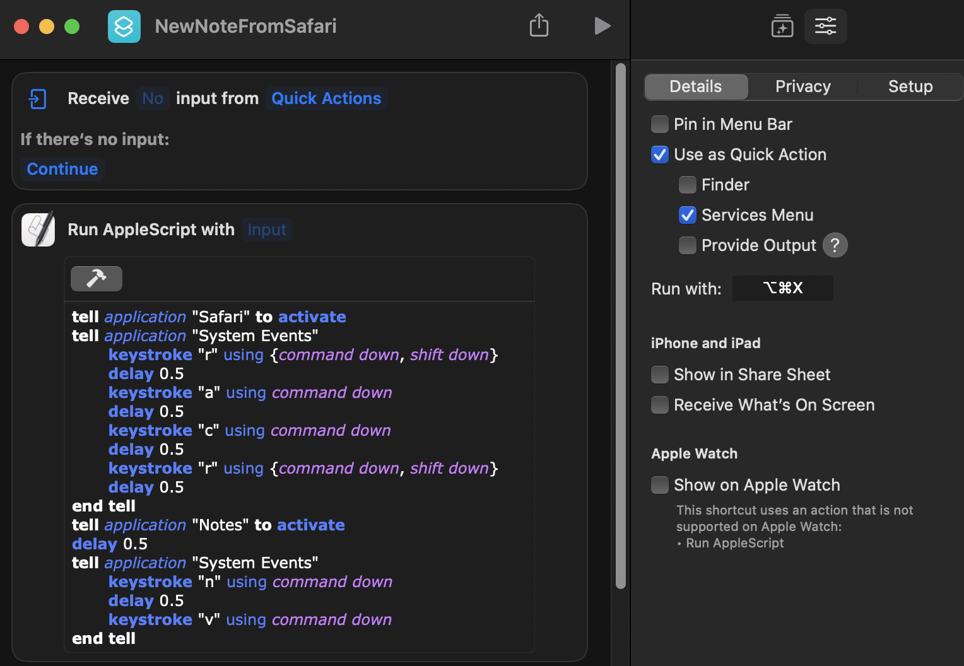Compile the AppleScript with hammer button
This screenshot has height=666, width=964.
(97, 278)
